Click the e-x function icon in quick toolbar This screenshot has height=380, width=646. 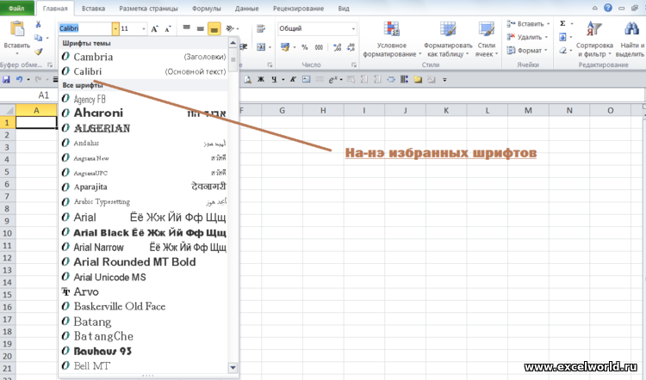(332, 80)
